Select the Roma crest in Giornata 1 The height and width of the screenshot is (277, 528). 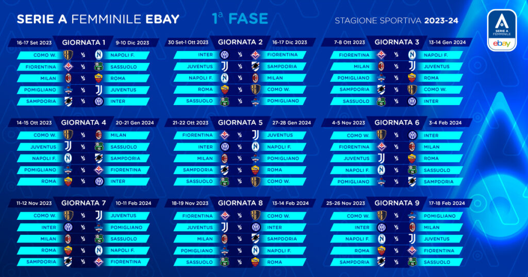click(x=99, y=78)
